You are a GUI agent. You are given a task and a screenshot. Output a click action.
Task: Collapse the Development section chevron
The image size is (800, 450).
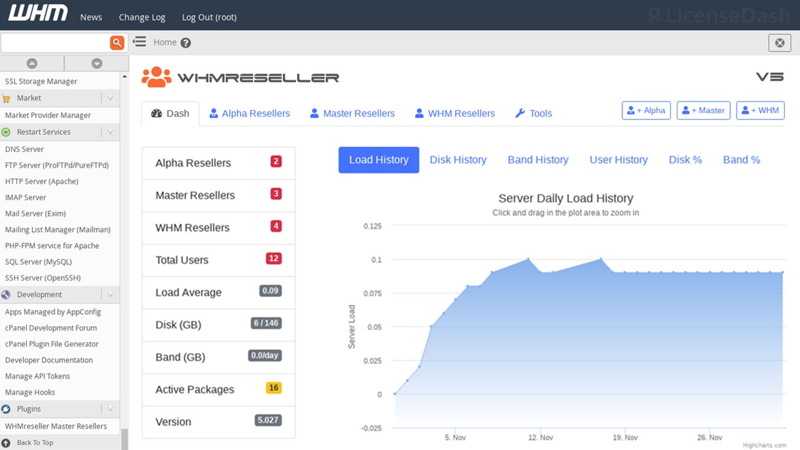(x=110, y=294)
